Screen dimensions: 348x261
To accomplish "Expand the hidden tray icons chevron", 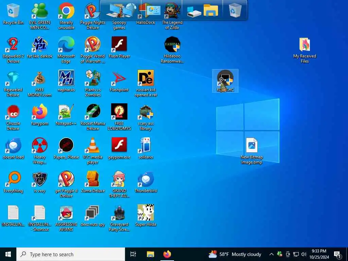I will pyautogui.click(x=272, y=254).
